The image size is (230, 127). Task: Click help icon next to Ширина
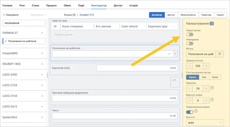pyautogui.click(x=212, y=88)
